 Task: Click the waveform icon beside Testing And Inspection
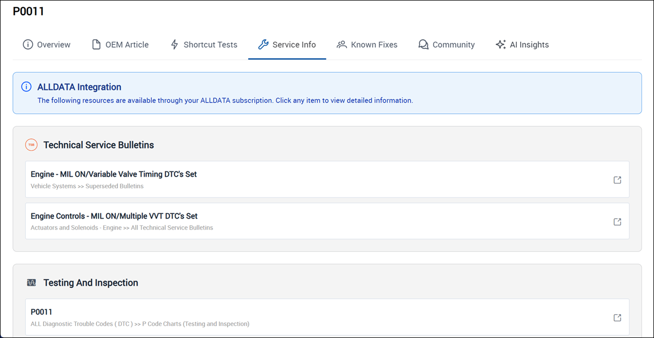(x=31, y=283)
